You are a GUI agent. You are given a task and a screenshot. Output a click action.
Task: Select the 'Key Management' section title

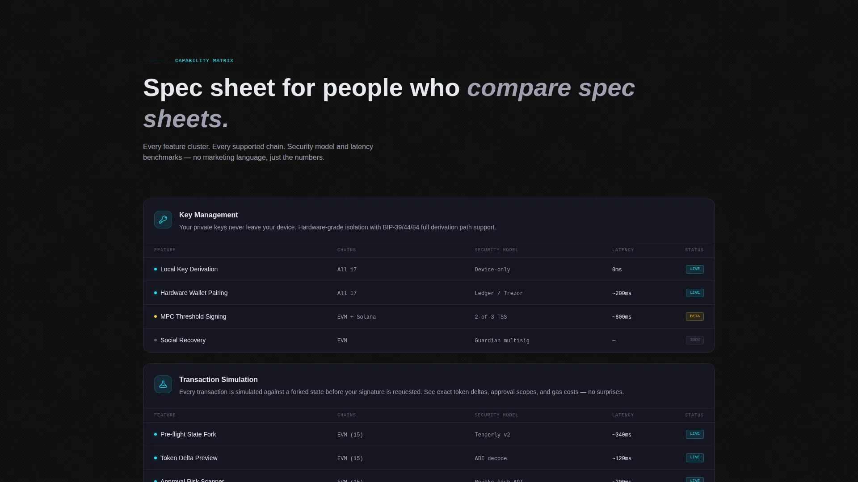click(x=209, y=215)
